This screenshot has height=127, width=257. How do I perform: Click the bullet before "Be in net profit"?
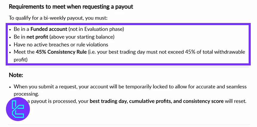pyautogui.click(x=10, y=37)
